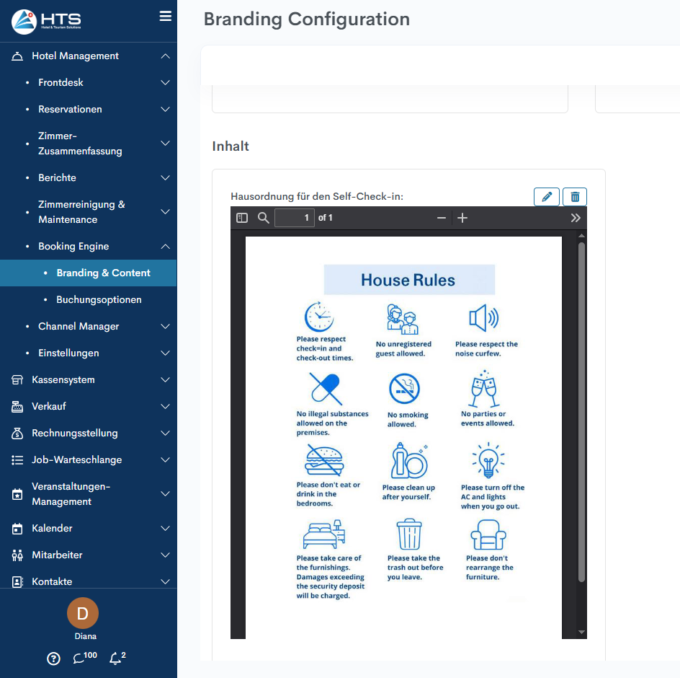This screenshot has height=678, width=680.
Task: Toggle the PDF viewer sidebar panel
Action: click(242, 218)
